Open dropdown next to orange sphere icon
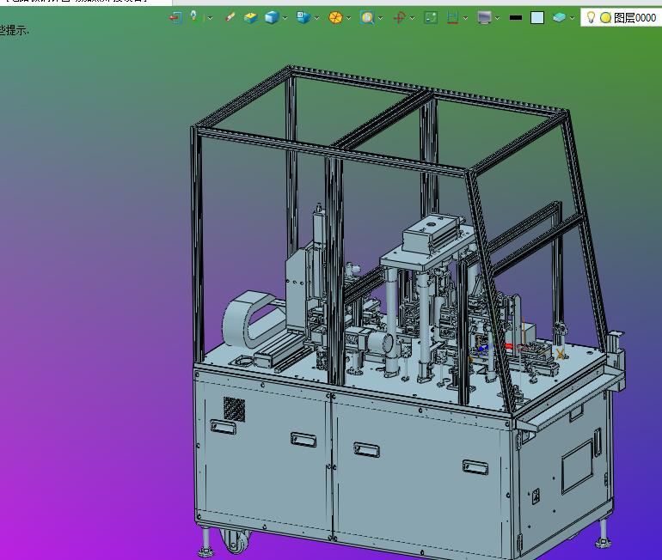 pos(349,18)
